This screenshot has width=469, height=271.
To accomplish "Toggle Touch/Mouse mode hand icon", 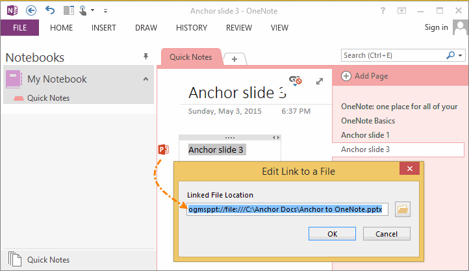I will tap(83, 11).
